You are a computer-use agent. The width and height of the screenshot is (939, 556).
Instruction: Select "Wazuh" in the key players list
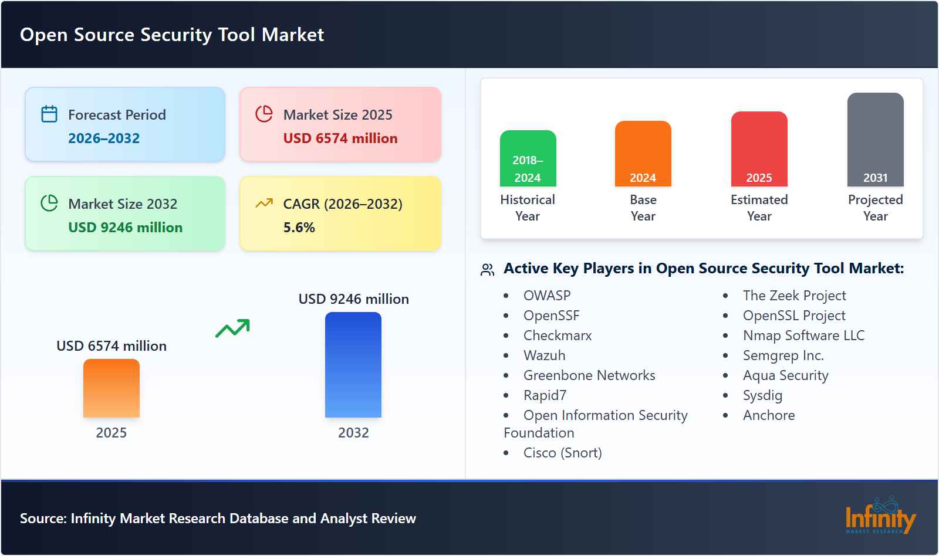545,355
